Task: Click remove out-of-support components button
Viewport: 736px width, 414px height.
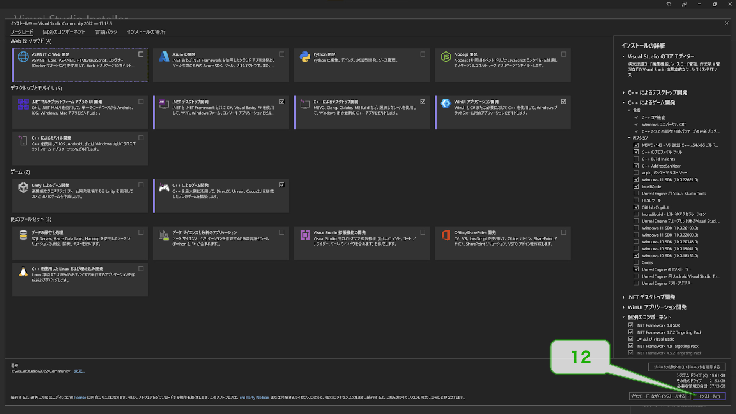Action: point(687,367)
